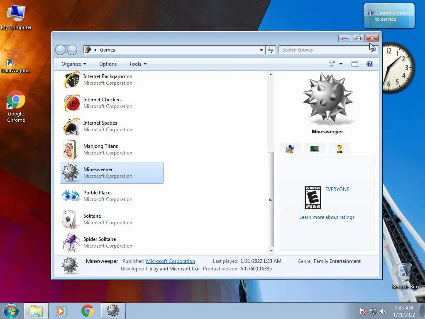This screenshot has width=425, height=319.
Task: Open the Recycle Bin desktop icon
Action: pos(404,276)
